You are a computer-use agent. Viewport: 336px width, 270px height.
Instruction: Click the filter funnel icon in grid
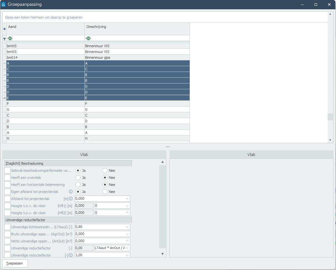pos(4,39)
